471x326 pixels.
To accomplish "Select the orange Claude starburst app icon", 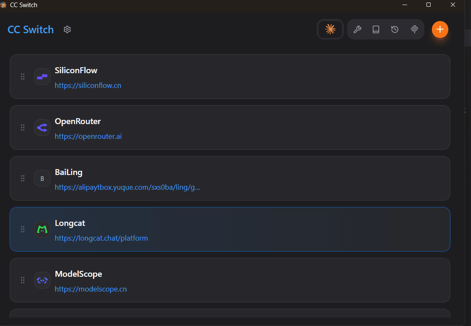I will point(330,29).
